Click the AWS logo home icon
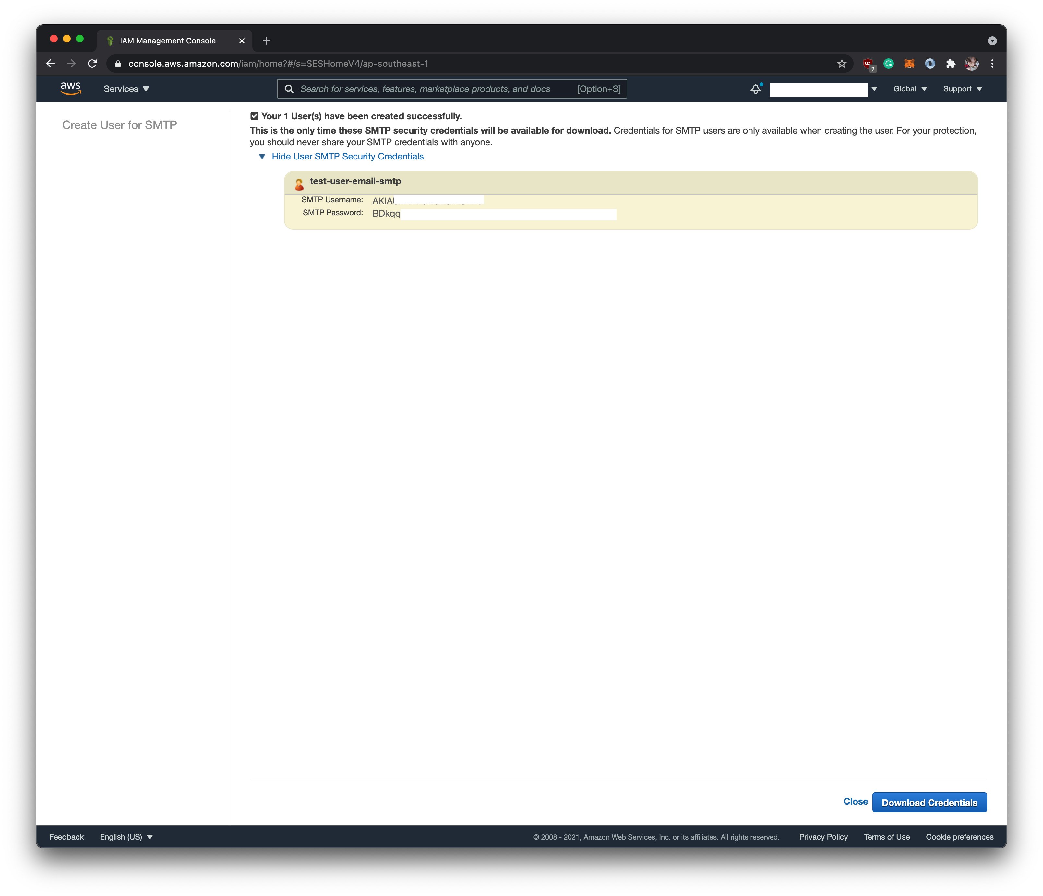The image size is (1043, 896). point(70,88)
